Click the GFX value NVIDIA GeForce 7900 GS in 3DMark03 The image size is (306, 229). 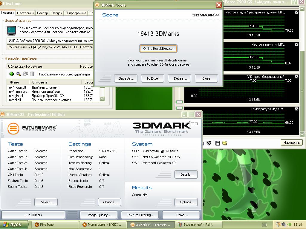[x=161, y=157]
